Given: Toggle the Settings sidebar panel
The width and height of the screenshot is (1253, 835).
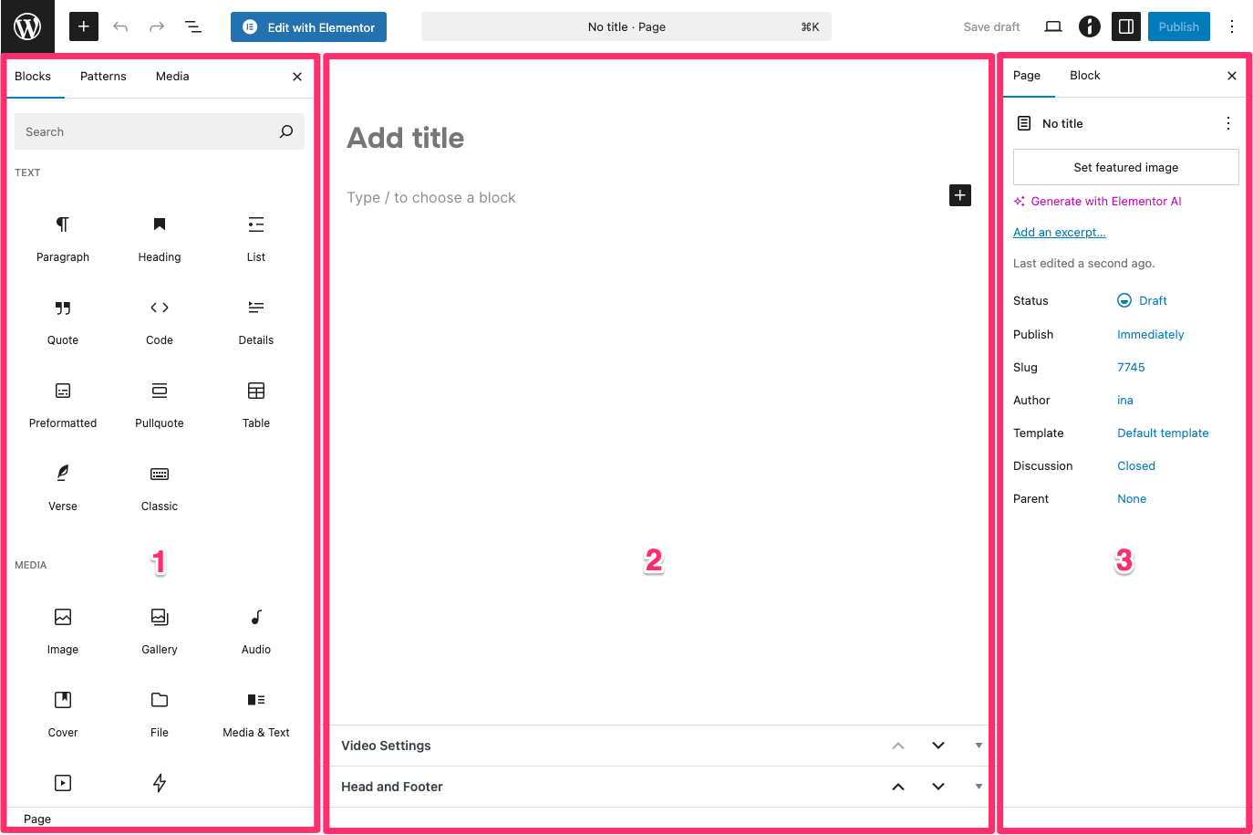Looking at the screenshot, I should pyautogui.click(x=1126, y=26).
